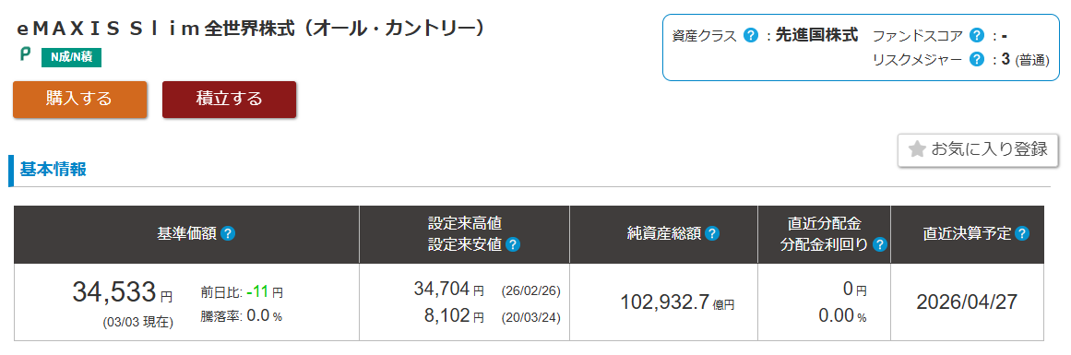Click the ファンドスコア question mark icon

(x=976, y=35)
